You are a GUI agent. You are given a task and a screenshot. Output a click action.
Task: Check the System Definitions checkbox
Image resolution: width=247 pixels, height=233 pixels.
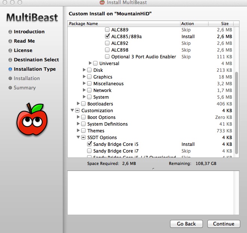(83, 124)
